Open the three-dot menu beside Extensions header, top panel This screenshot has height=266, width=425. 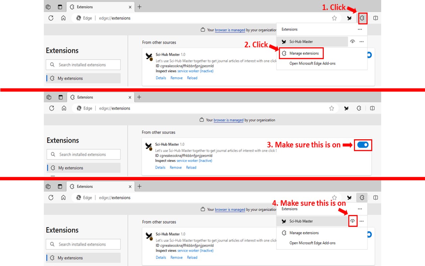pos(360,29)
